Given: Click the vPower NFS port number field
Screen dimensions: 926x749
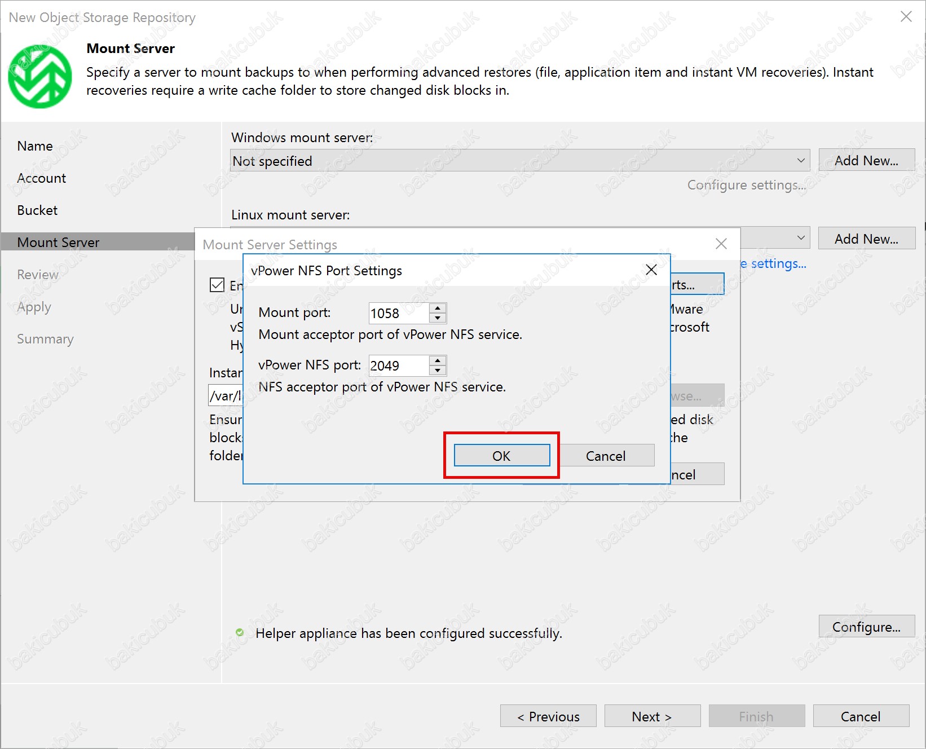Looking at the screenshot, I should [x=398, y=366].
